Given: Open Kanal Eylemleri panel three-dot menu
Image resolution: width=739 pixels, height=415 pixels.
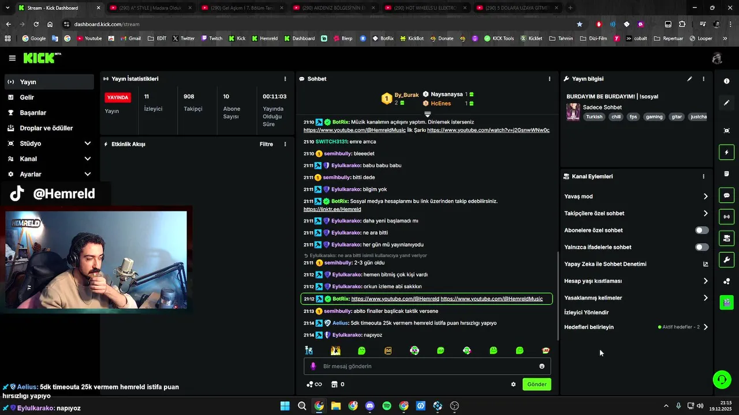Looking at the screenshot, I should pyautogui.click(x=703, y=176).
